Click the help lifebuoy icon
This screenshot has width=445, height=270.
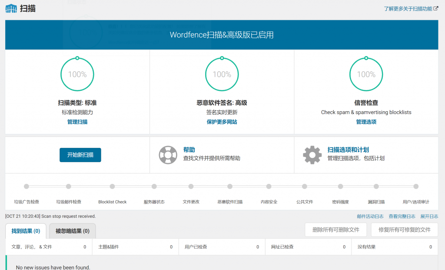tap(168, 155)
